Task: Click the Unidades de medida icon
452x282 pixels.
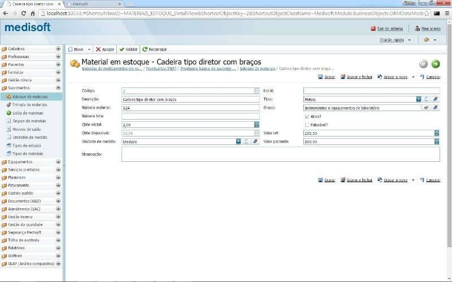Action: pyautogui.click(x=8, y=137)
